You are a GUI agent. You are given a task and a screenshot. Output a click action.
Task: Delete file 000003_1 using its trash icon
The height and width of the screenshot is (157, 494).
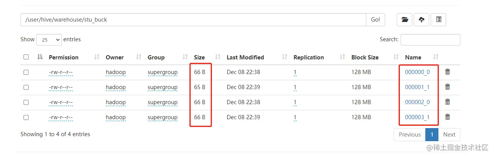click(x=448, y=117)
